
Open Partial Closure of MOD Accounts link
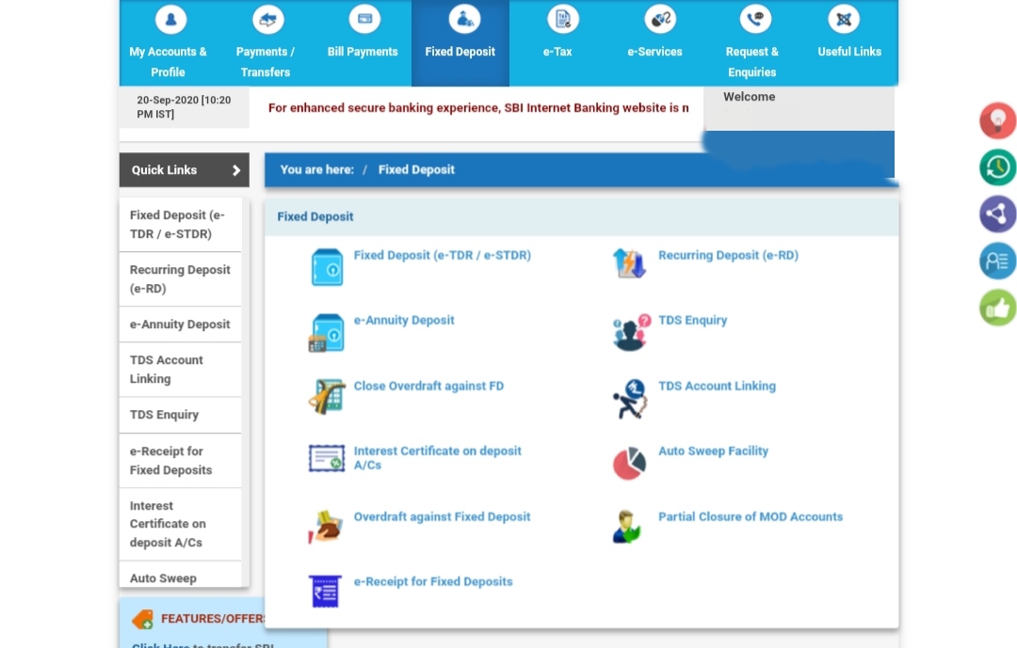(751, 517)
